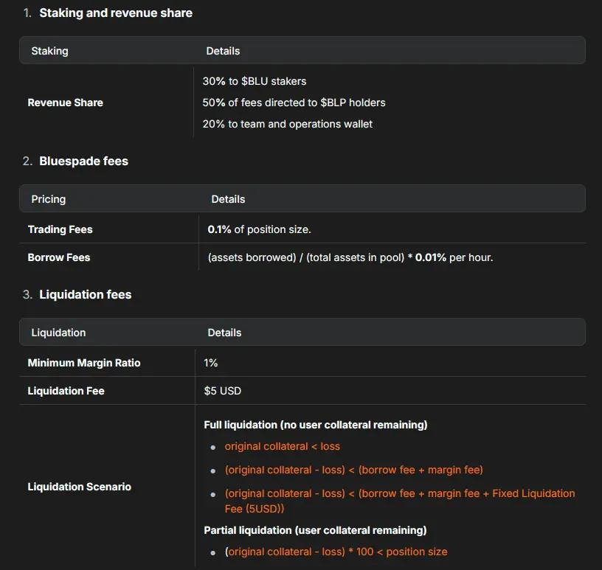This screenshot has width=602, height=570.
Task: Click the borrow fee formula with 0.01% per hour
Action: (350, 257)
